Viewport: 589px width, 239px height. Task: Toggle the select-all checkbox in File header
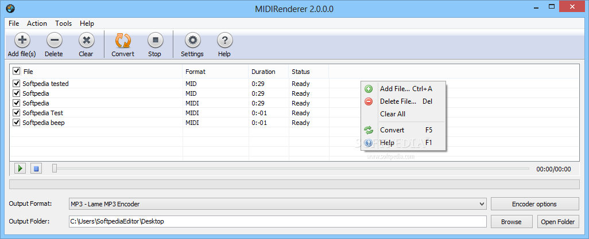tap(17, 71)
